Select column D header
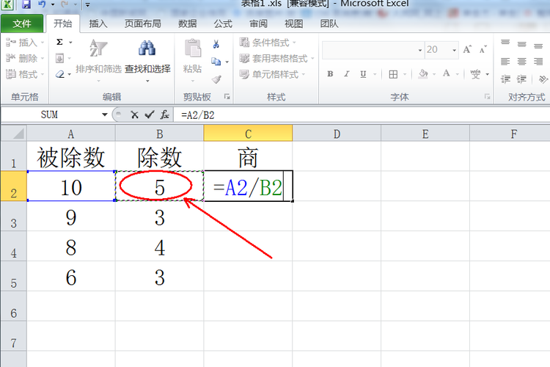 point(337,134)
